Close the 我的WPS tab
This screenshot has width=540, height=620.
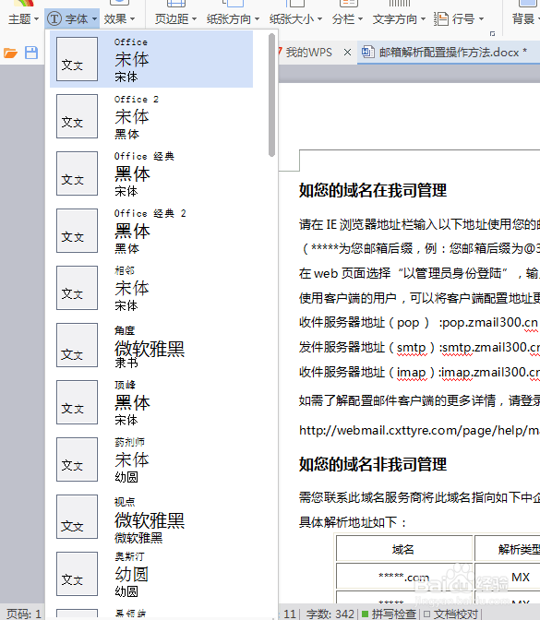click(x=347, y=53)
